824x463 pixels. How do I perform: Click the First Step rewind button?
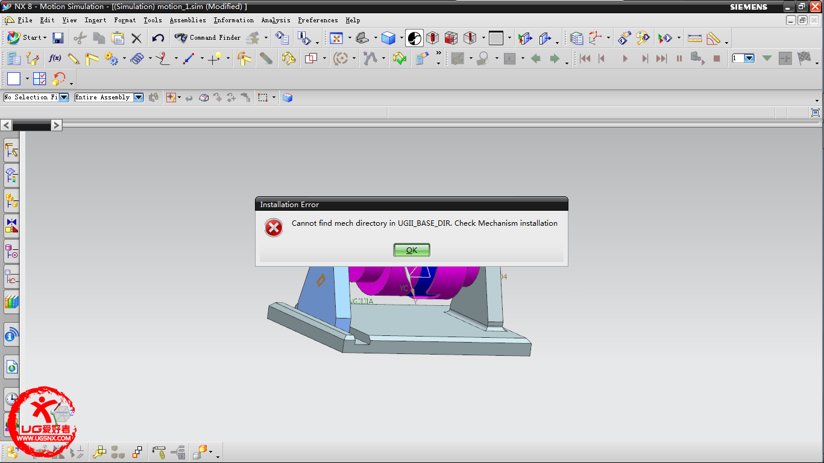click(585, 58)
